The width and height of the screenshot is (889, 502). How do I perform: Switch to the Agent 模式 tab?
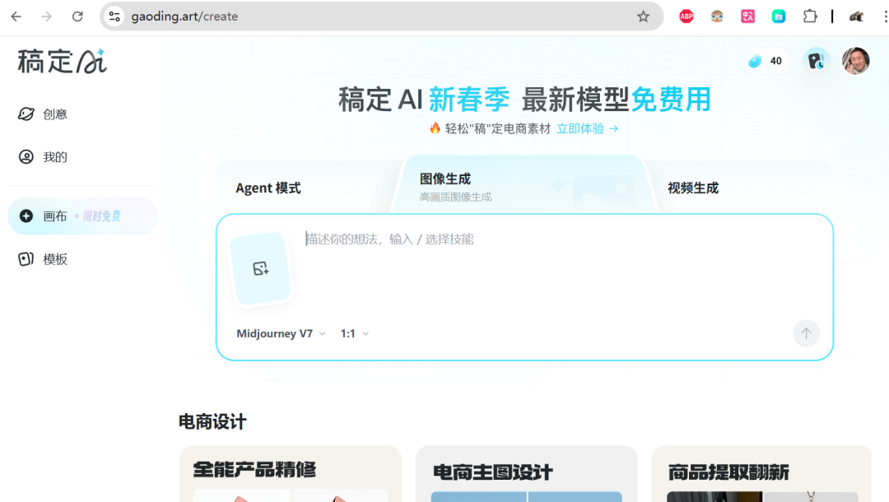[x=268, y=187]
